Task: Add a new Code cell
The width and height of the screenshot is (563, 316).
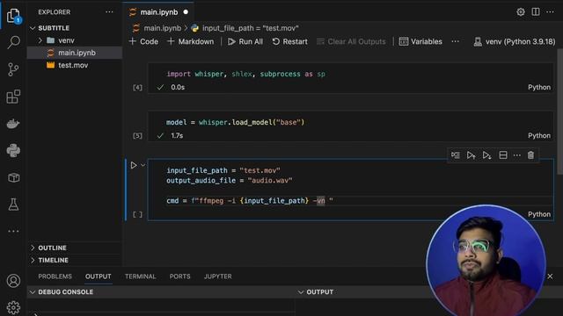Action: coord(143,41)
